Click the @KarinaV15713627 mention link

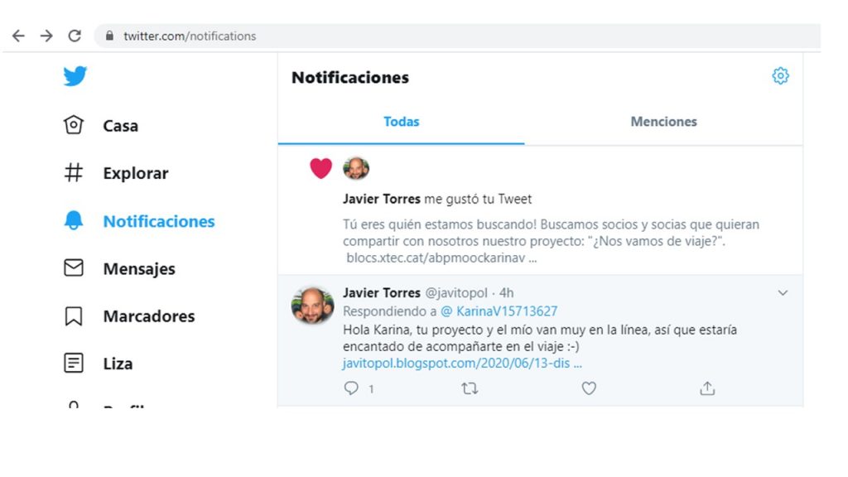pos(499,311)
